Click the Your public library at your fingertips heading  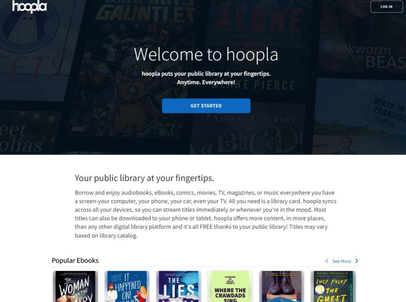(145, 178)
